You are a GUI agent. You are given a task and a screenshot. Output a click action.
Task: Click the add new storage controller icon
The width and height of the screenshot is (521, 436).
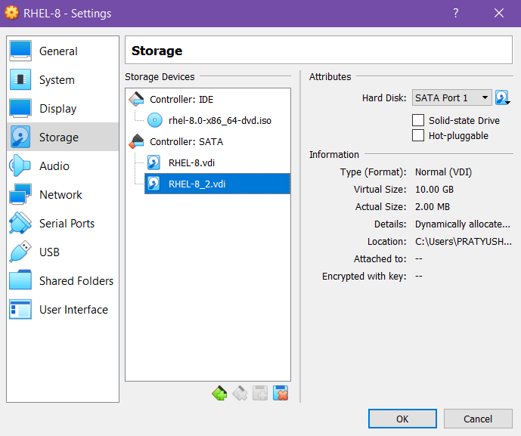pyautogui.click(x=219, y=393)
